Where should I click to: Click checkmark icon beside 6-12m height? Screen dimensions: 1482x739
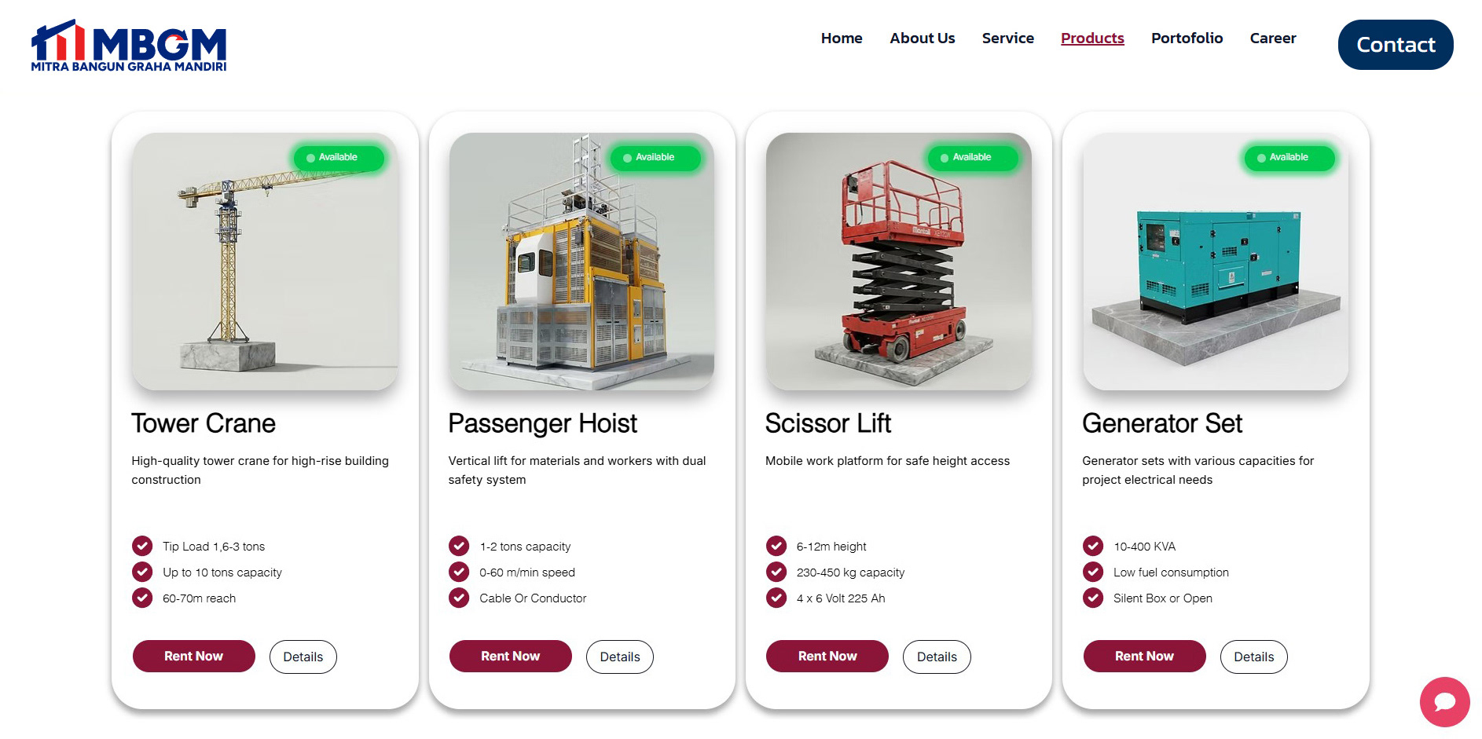[x=776, y=546]
